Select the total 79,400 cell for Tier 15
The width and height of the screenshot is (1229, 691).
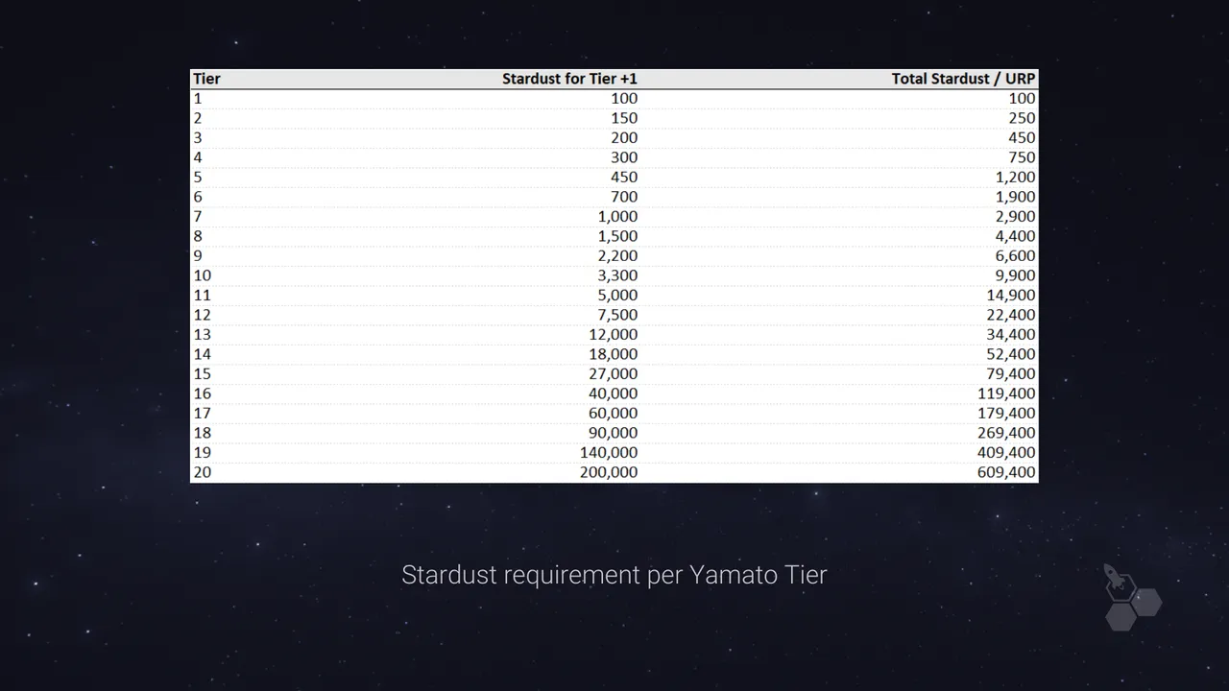[x=1011, y=373]
